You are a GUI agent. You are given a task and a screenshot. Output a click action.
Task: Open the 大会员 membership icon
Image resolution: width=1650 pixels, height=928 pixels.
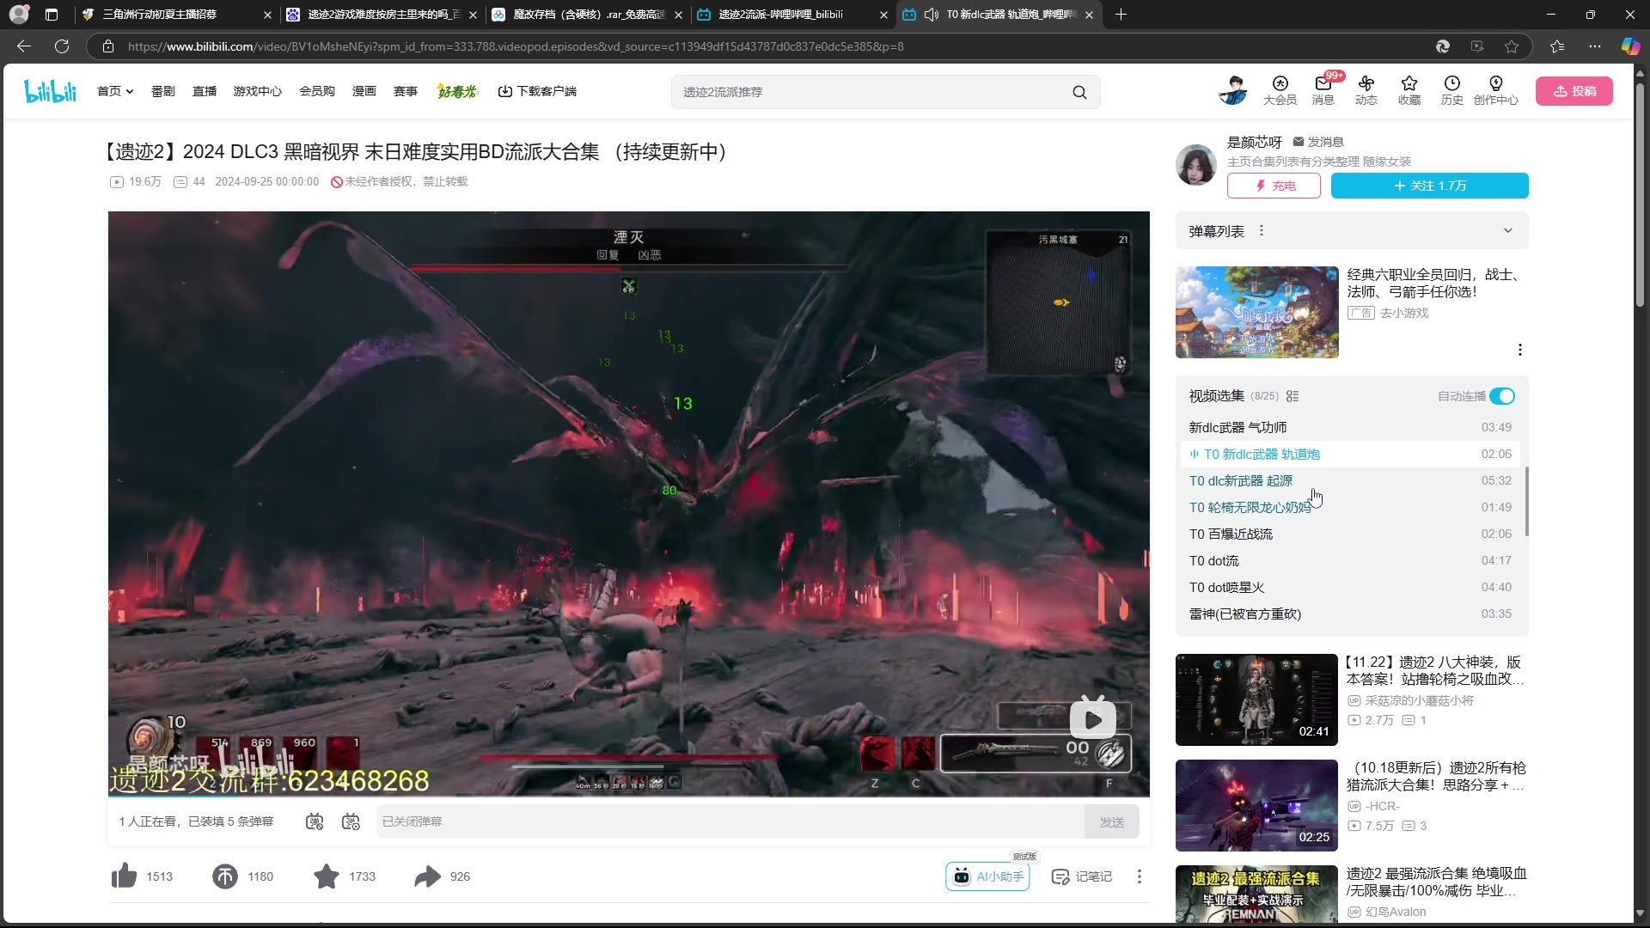pyautogui.click(x=1280, y=90)
